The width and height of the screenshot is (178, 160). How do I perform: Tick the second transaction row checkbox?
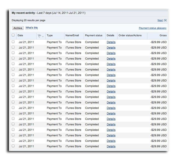pyautogui.click(x=13, y=47)
